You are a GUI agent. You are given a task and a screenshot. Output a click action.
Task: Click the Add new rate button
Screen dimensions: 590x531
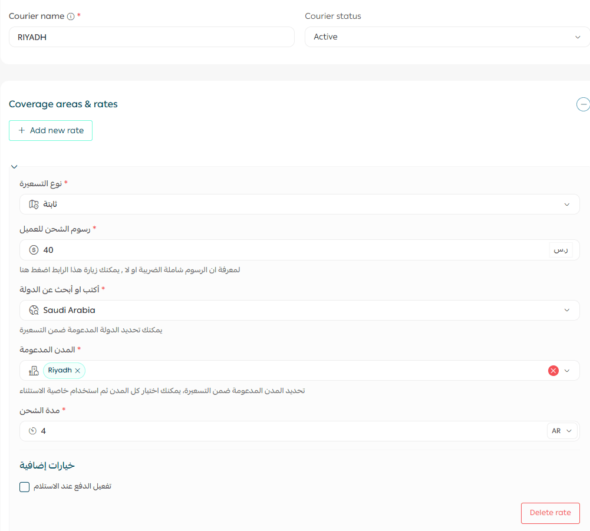point(51,131)
